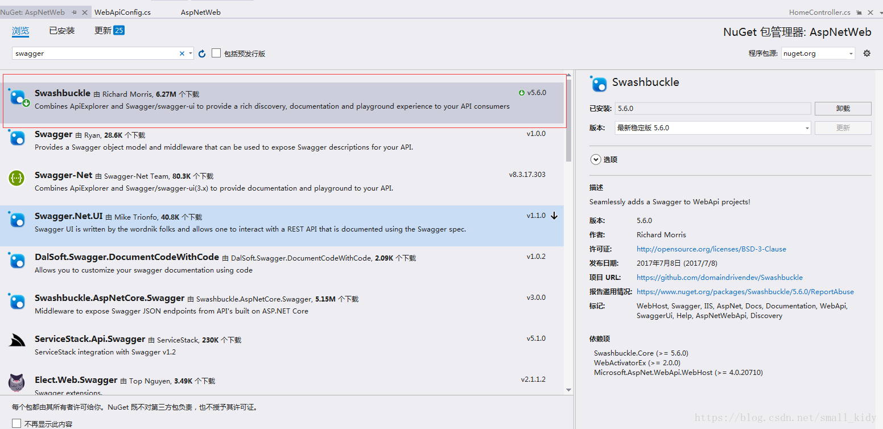Select the green Swagger-Net package icon

(x=16, y=178)
